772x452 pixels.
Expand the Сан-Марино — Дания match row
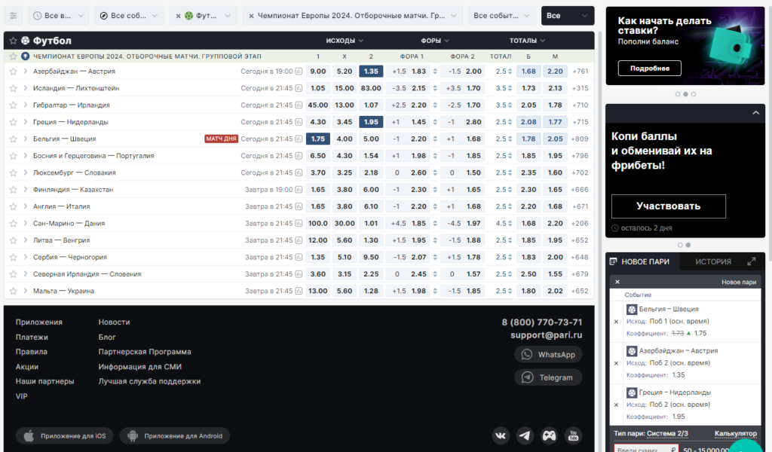click(25, 223)
